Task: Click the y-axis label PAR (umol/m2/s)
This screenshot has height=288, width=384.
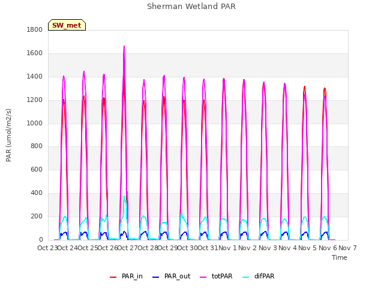Action: tap(8, 135)
